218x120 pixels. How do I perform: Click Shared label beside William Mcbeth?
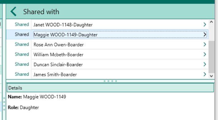[x=22, y=54]
